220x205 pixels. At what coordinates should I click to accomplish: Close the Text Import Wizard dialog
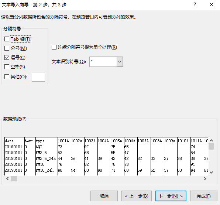212,5
